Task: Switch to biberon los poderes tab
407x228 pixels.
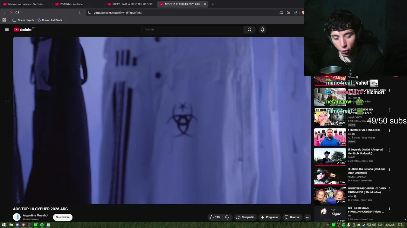Action: pyautogui.click(x=25, y=4)
